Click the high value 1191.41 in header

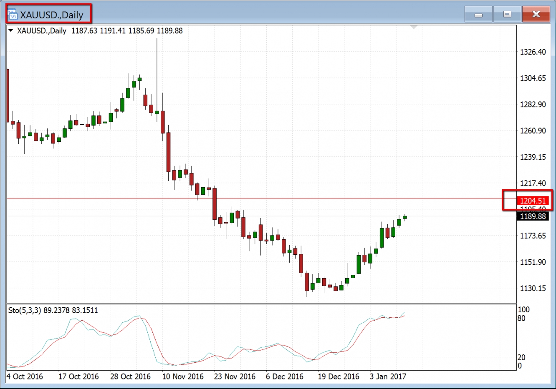(113, 31)
